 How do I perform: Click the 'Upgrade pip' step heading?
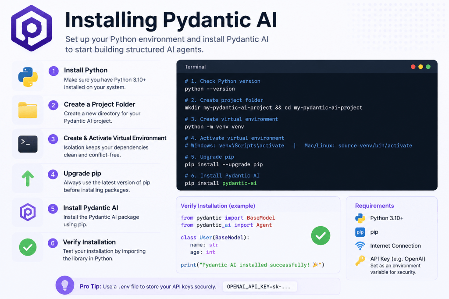pyautogui.click(x=82, y=174)
